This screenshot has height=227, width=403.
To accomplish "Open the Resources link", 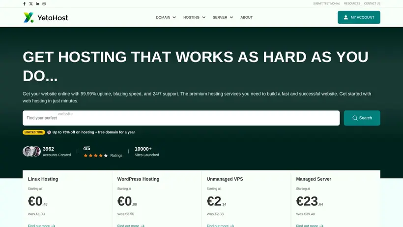I will 352,3.
